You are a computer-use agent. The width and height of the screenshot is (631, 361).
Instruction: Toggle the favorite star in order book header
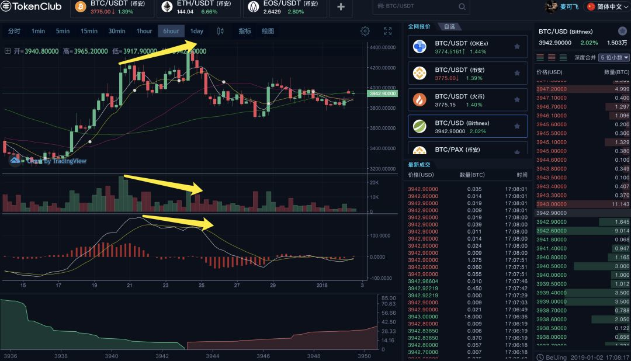coord(622,32)
